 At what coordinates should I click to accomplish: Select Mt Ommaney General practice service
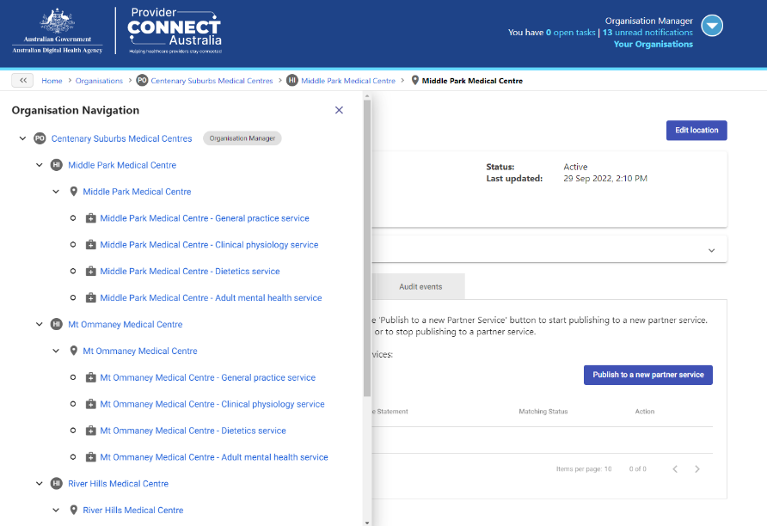click(x=208, y=377)
